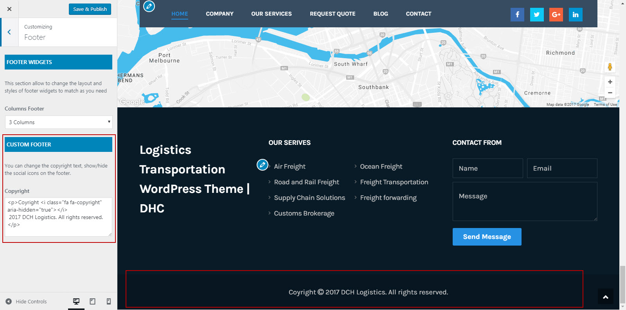Close the Customizer with the X icon

tap(9, 9)
